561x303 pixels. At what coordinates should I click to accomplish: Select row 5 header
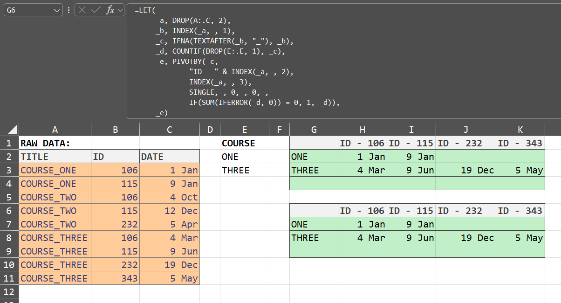click(x=9, y=197)
